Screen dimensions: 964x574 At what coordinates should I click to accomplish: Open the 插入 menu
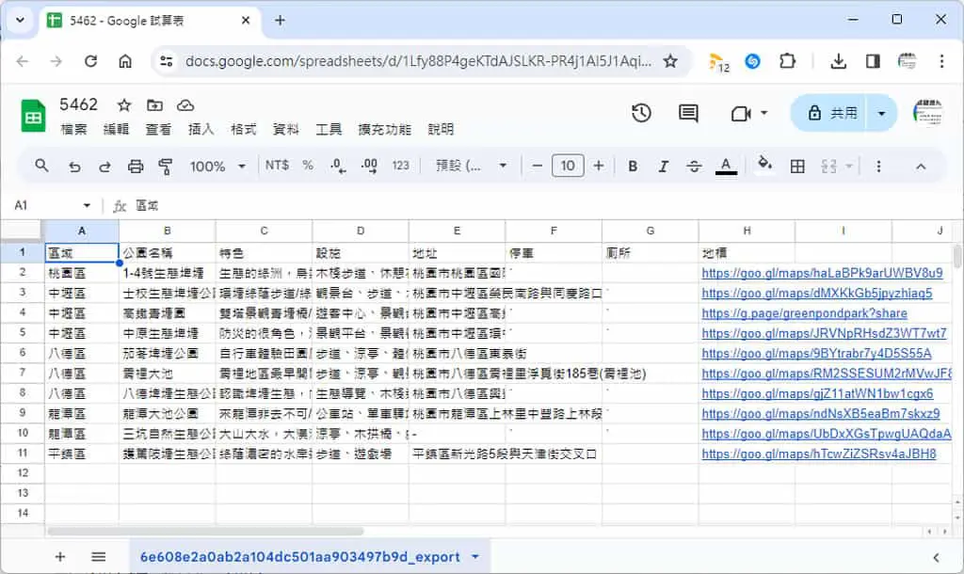[x=201, y=129]
